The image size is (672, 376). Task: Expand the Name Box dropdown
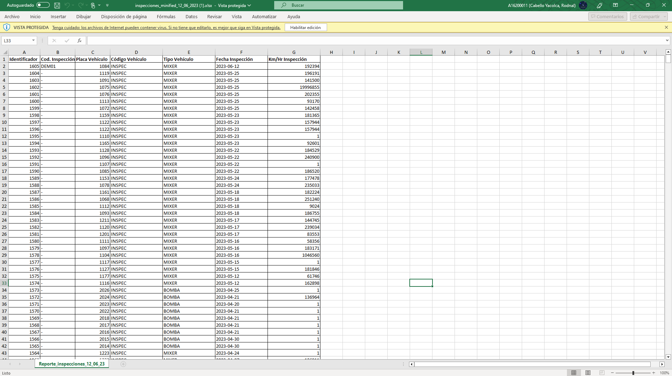pyautogui.click(x=33, y=41)
